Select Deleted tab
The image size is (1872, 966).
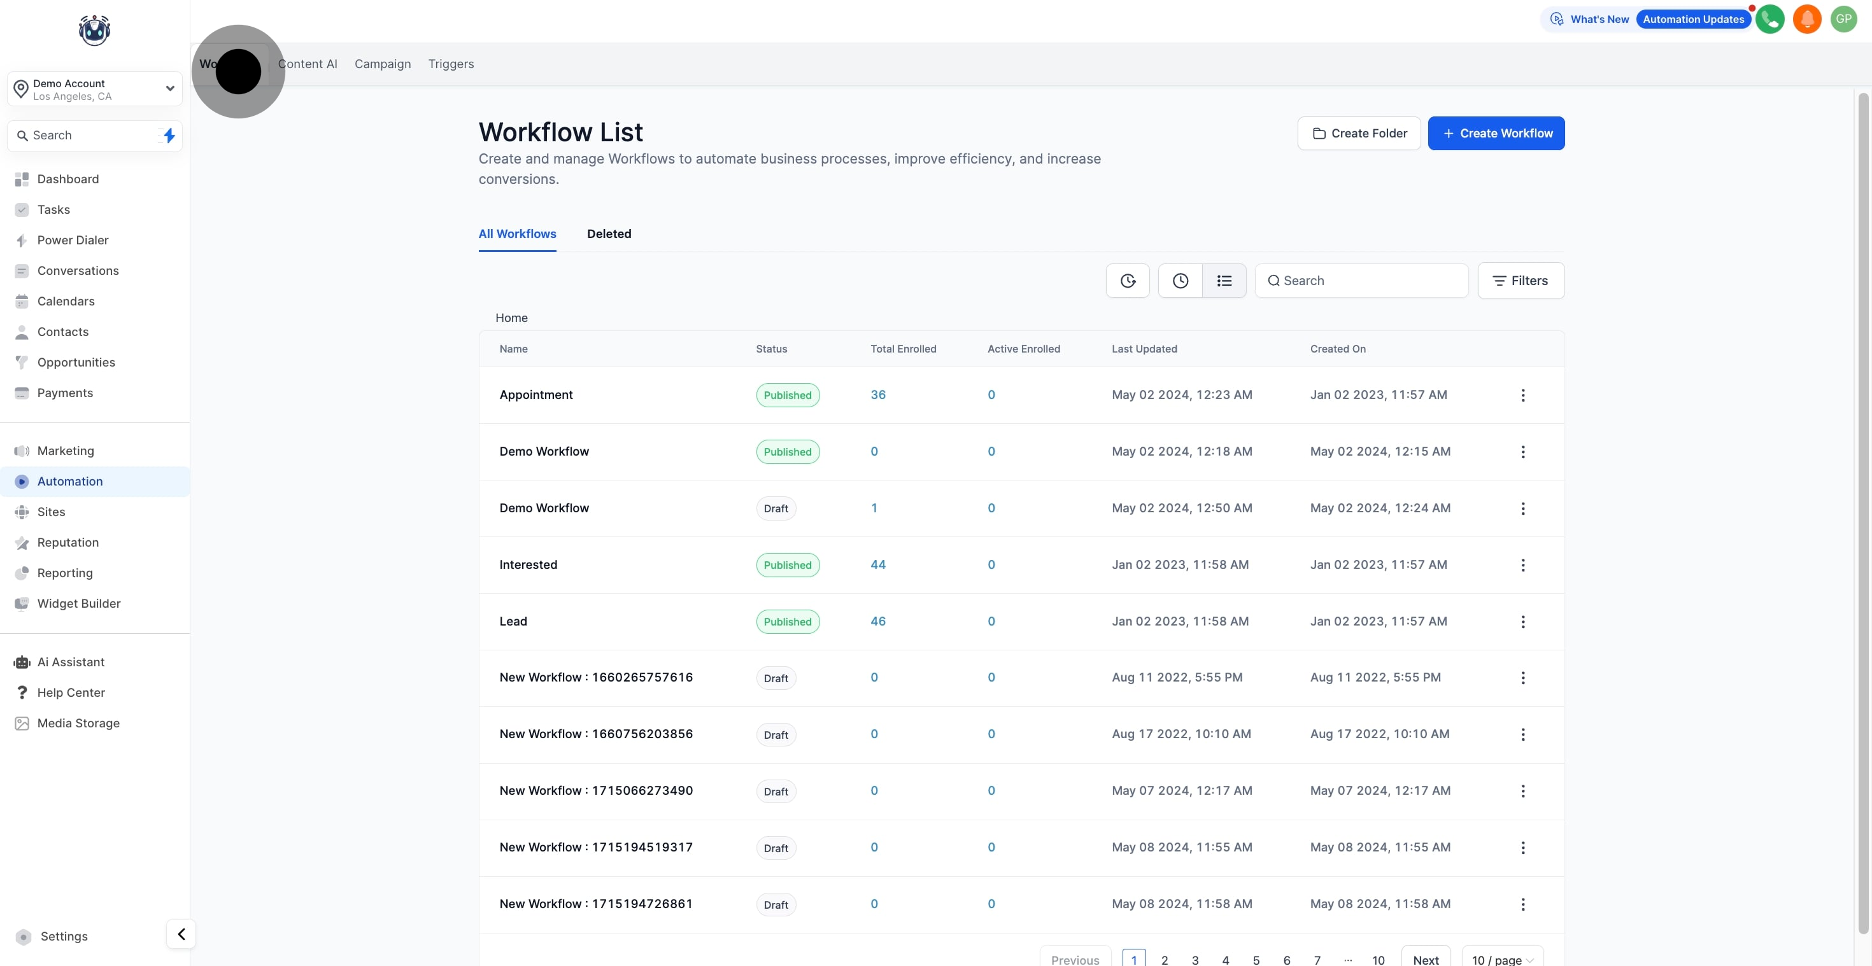pyautogui.click(x=609, y=234)
